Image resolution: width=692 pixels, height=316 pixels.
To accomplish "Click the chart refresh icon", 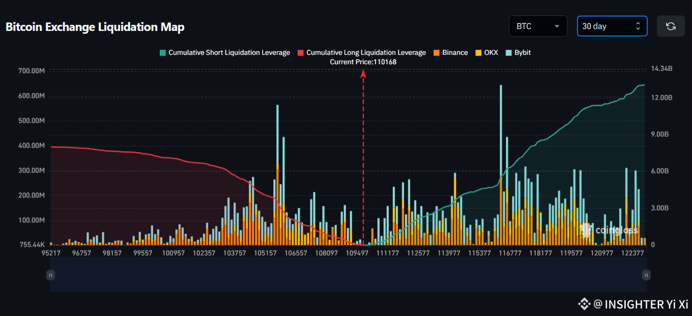I will tap(670, 26).
